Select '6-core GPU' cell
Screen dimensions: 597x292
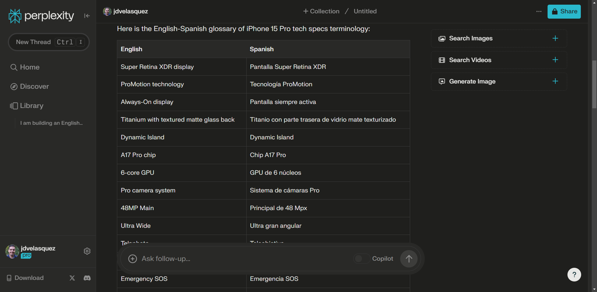click(x=182, y=173)
